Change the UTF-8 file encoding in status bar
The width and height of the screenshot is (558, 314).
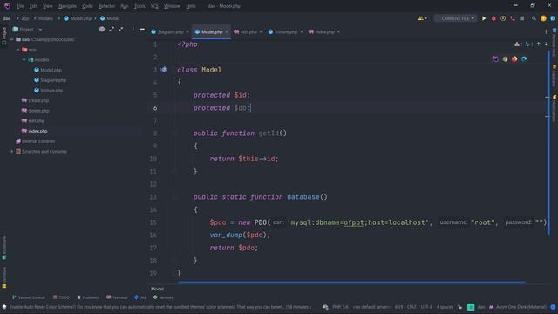pyautogui.click(x=426, y=307)
